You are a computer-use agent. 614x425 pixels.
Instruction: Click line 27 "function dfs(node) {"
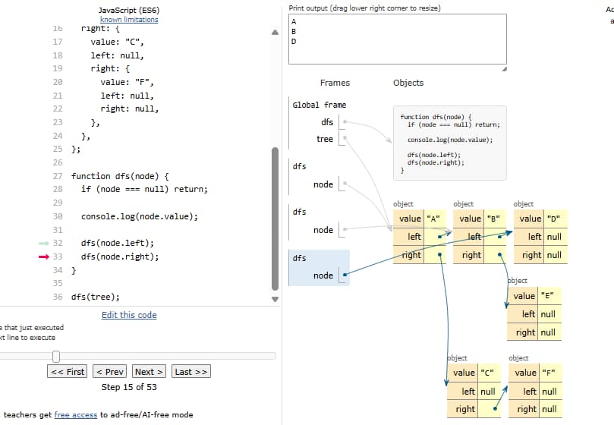tap(120, 176)
